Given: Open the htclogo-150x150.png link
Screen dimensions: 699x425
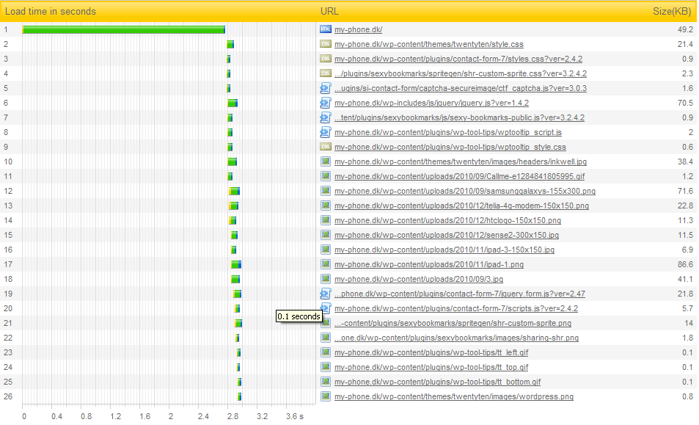Looking at the screenshot, I should (447, 221).
